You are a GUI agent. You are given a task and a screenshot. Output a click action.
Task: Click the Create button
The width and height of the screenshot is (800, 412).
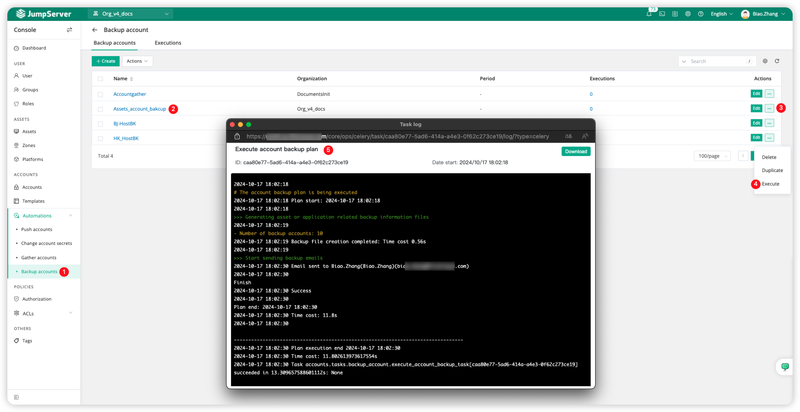[x=106, y=61]
